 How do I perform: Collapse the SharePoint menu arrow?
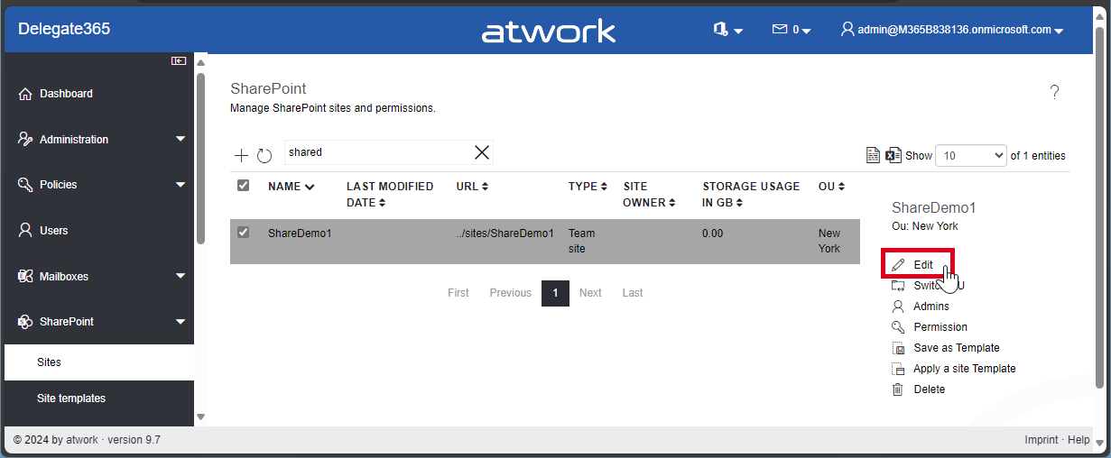click(181, 321)
